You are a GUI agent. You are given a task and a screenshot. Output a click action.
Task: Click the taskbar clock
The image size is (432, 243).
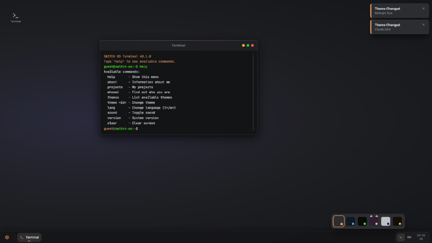click(x=421, y=237)
